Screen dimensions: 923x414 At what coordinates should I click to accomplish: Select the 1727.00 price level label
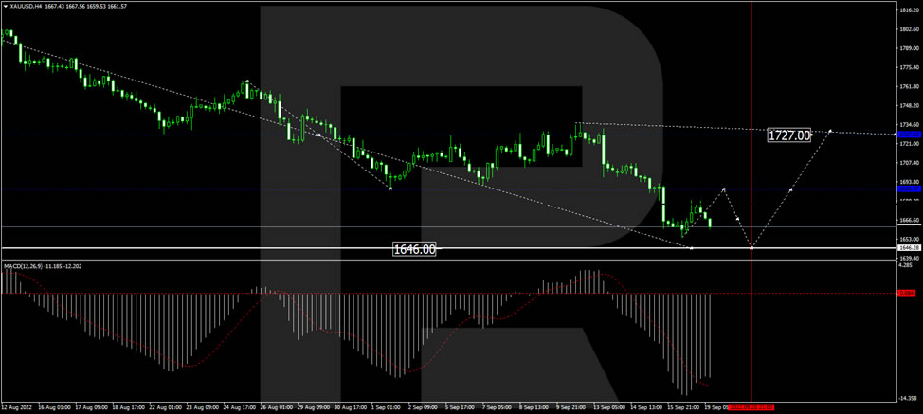pyautogui.click(x=789, y=135)
